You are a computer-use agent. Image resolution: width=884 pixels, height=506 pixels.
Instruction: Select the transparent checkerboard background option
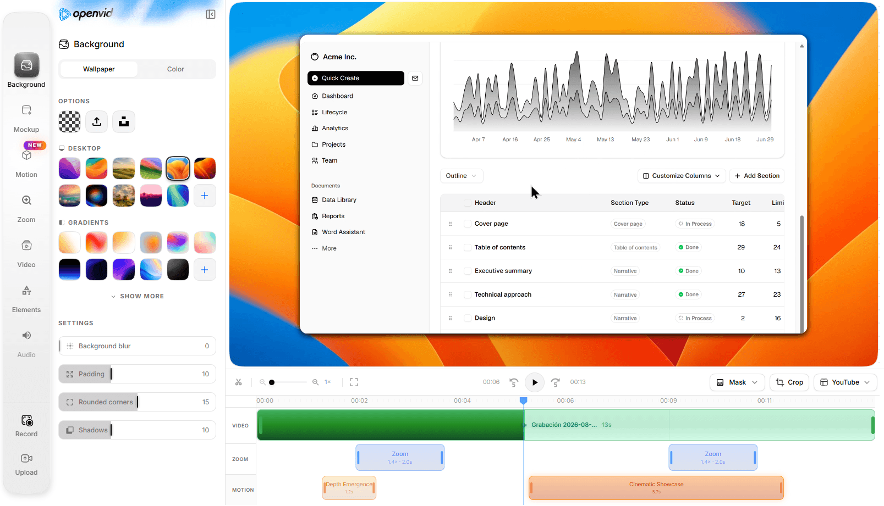(70, 121)
